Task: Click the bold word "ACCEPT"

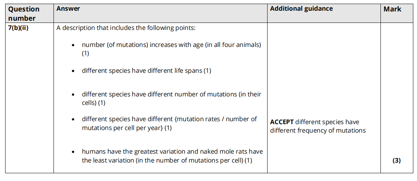Action: pos(282,122)
